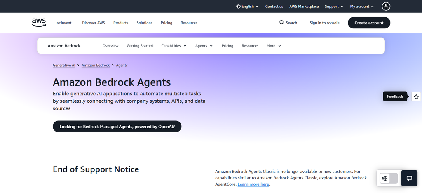Click the Amazon Bedrock subnav title
422x193 pixels.
[x=64, y=46]
